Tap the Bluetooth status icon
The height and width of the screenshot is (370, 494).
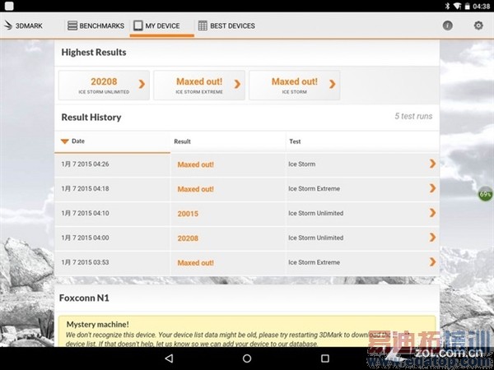tap(447, 6)
